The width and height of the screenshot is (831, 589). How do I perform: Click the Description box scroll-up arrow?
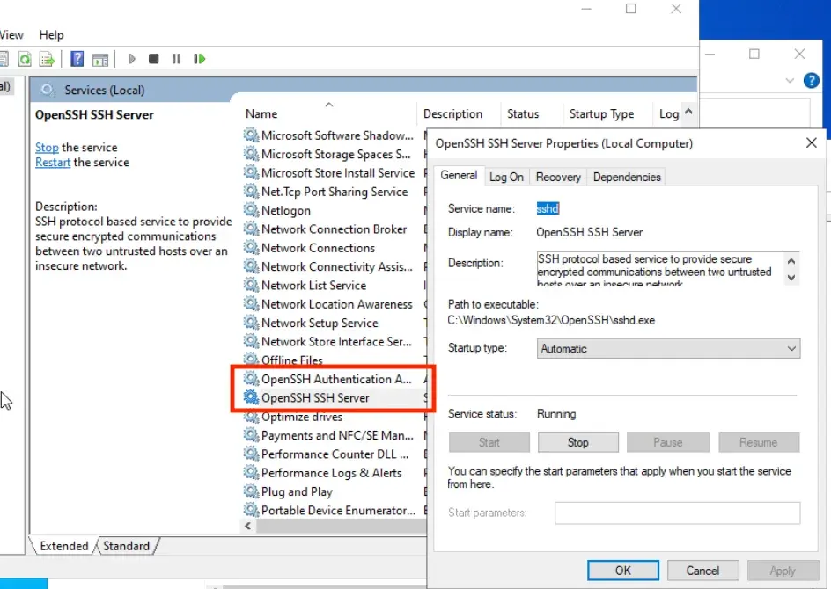pos(791,261)
